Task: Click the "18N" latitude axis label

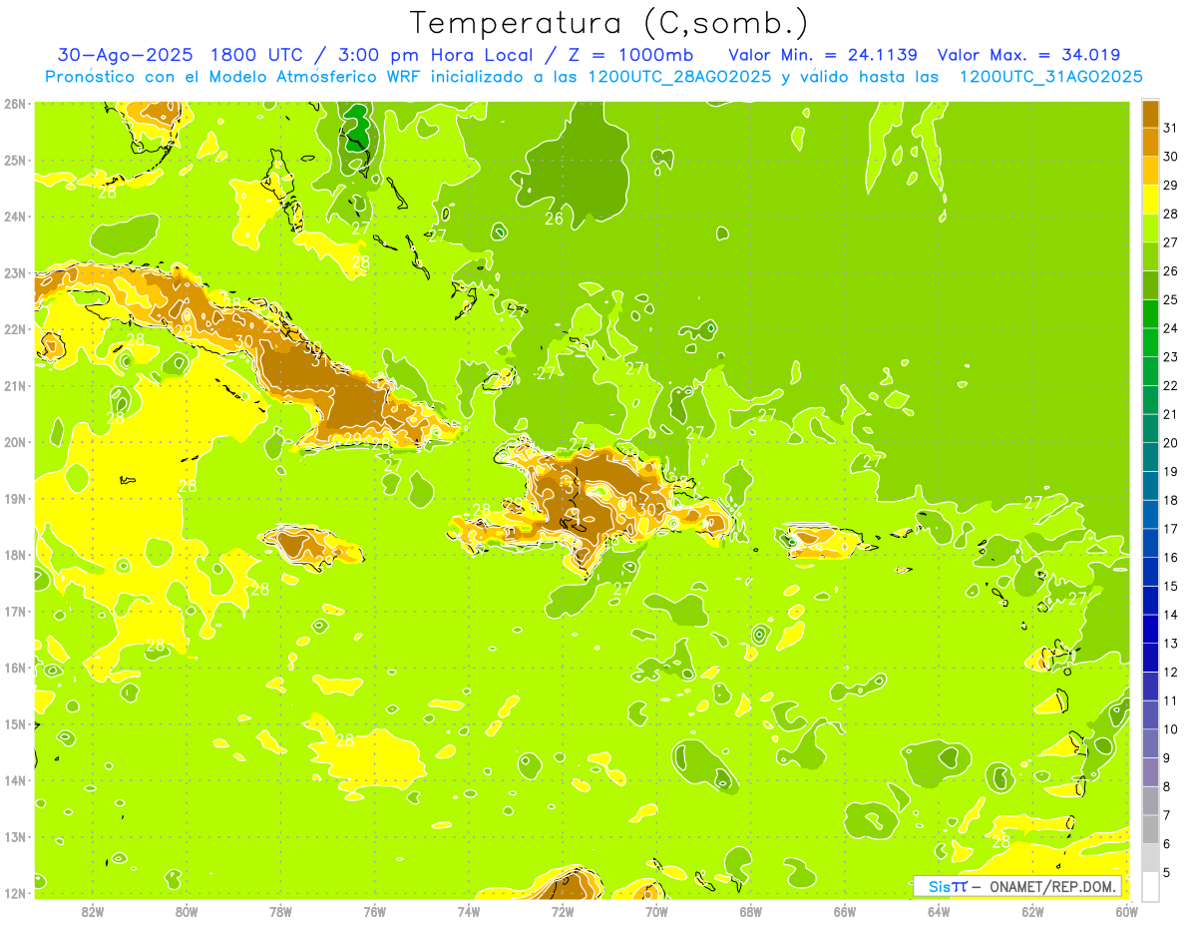Action: (15, 555)
